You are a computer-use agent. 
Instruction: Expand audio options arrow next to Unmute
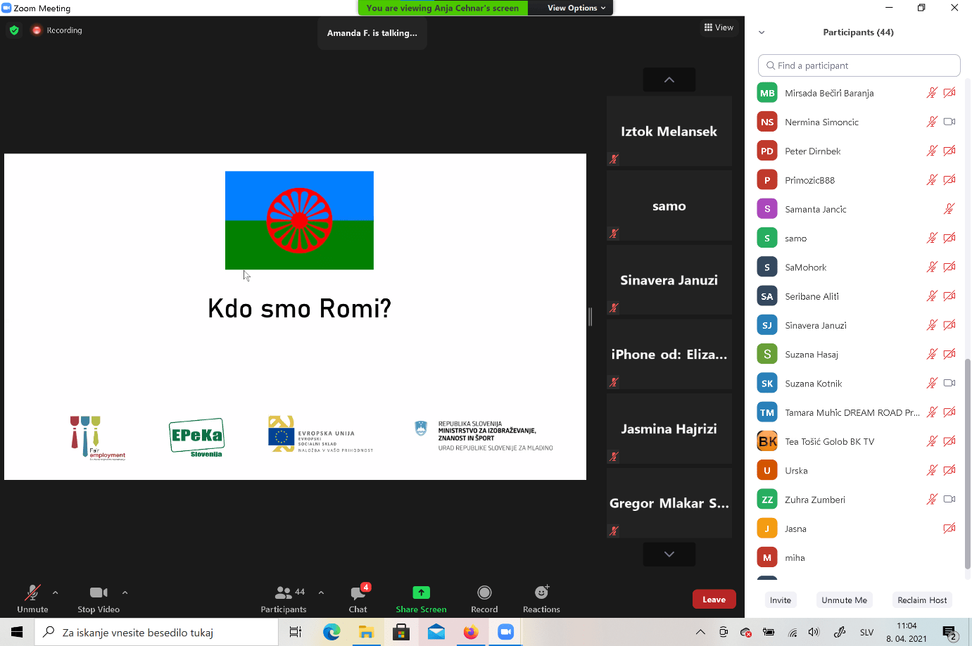point(56,593)
